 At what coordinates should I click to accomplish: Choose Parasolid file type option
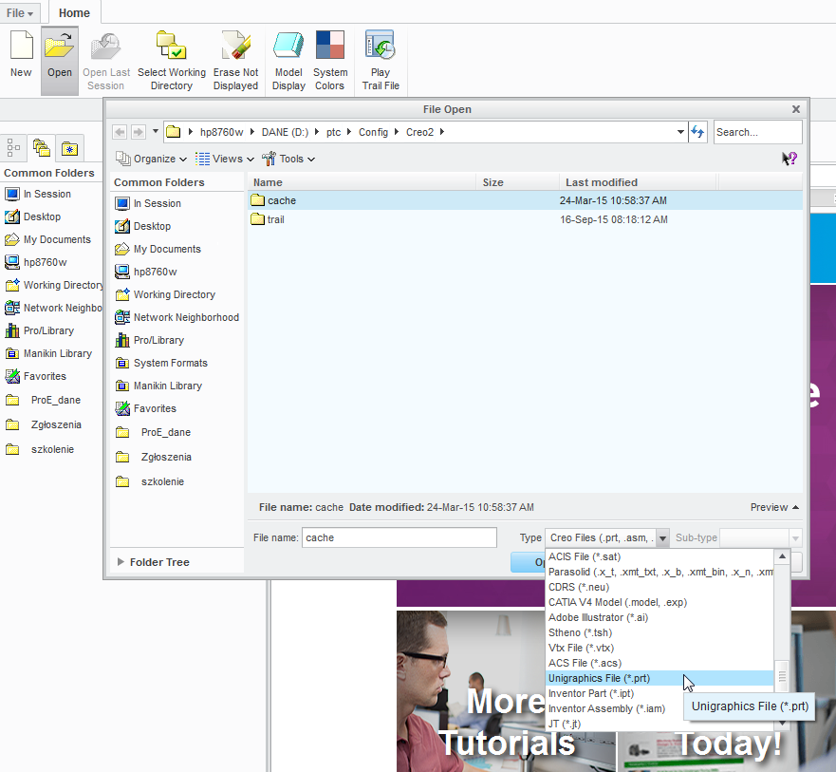[x=660, y=572]
